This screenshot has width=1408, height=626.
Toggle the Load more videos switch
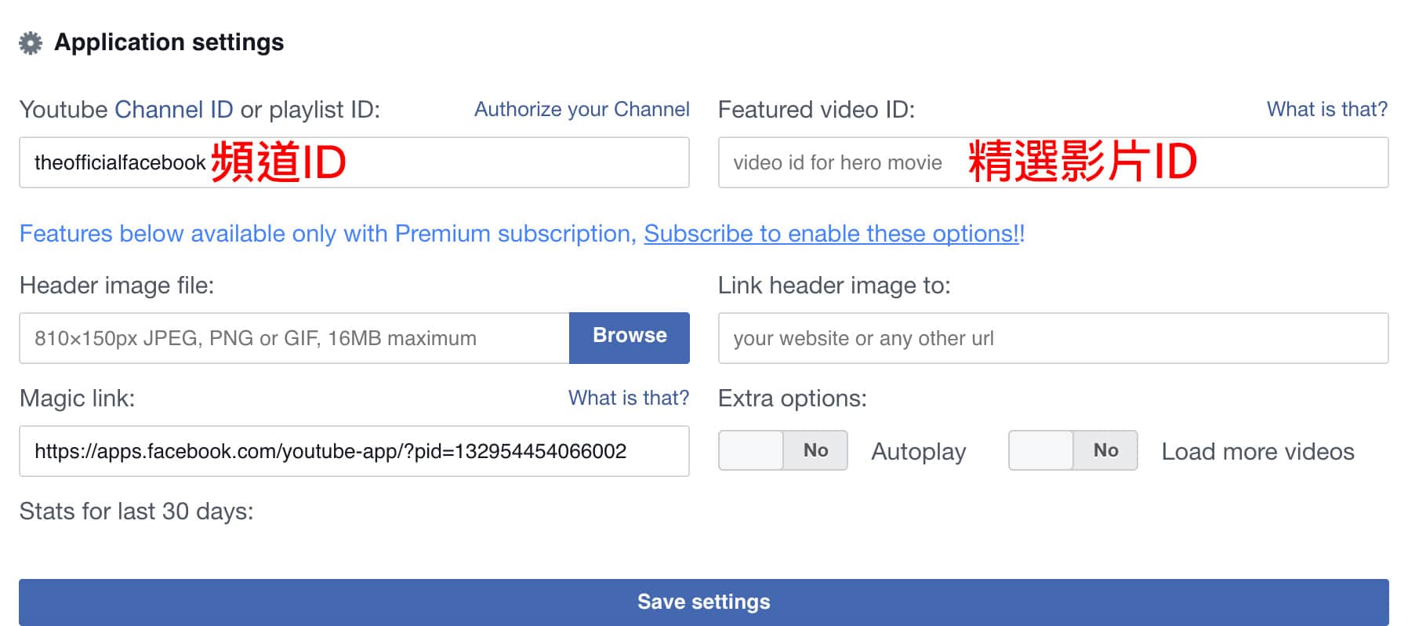coord(1073,450)
